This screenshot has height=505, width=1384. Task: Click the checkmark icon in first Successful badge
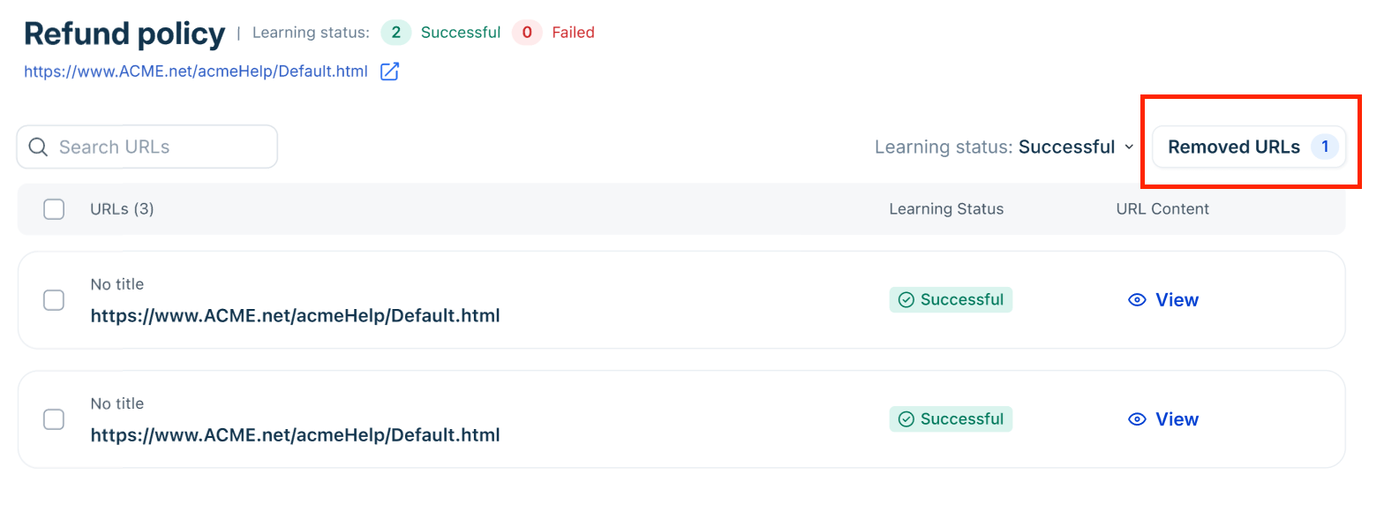pos(906,300)
